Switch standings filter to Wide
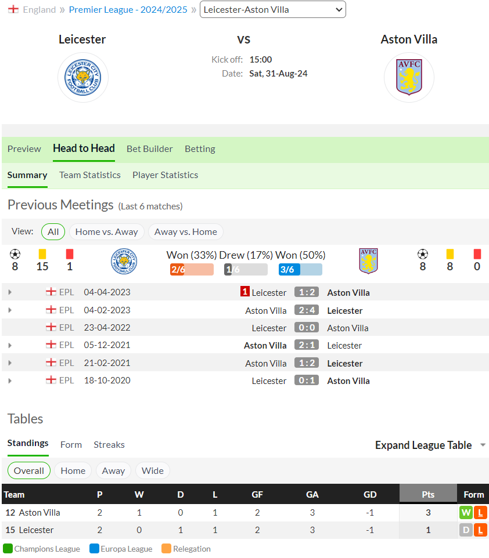The height and width of the screenshot is (558, 489). (x=153, y=471)
